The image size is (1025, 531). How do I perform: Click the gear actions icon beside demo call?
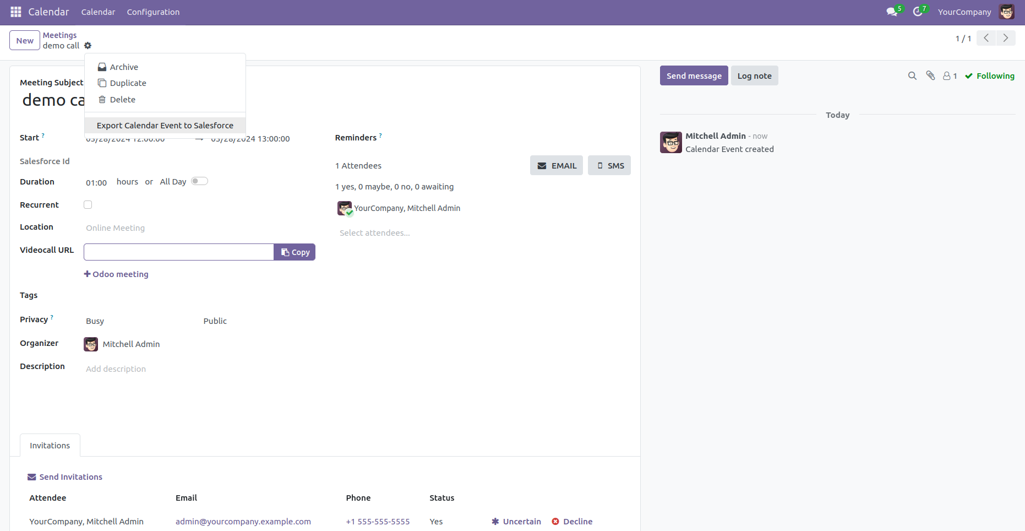(x=88, y=46)
